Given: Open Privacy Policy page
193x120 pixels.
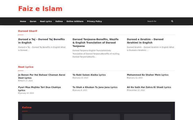Looking at the screenshot, I should (94, 21).
